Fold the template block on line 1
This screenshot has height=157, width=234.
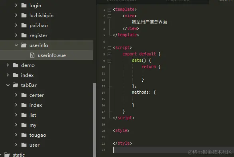coord(109,10)
